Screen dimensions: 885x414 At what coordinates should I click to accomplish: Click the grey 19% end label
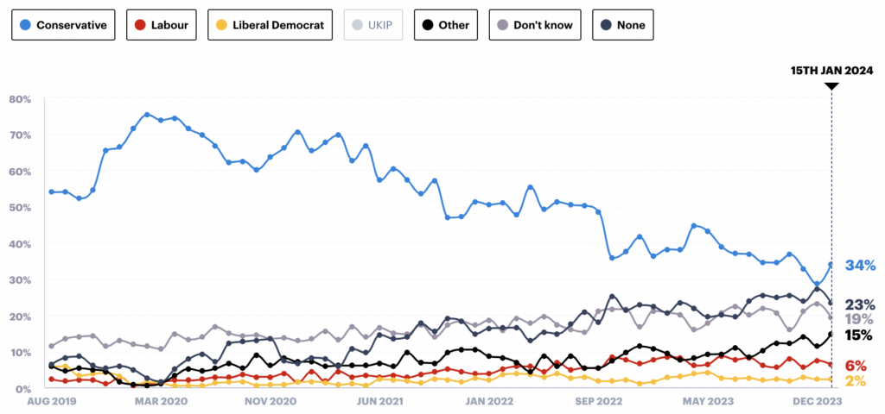(x=860, y=318)
